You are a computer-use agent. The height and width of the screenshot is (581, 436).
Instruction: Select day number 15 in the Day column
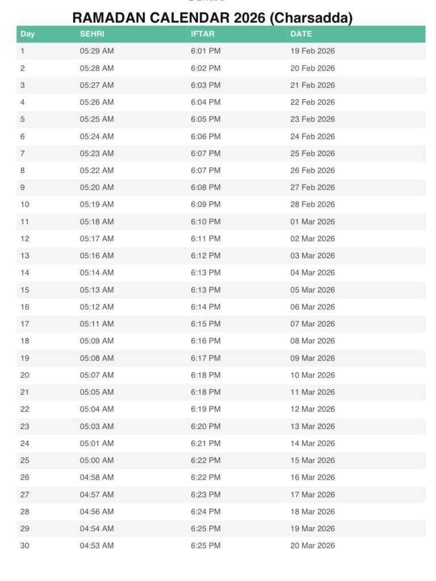tap(24, 290)
